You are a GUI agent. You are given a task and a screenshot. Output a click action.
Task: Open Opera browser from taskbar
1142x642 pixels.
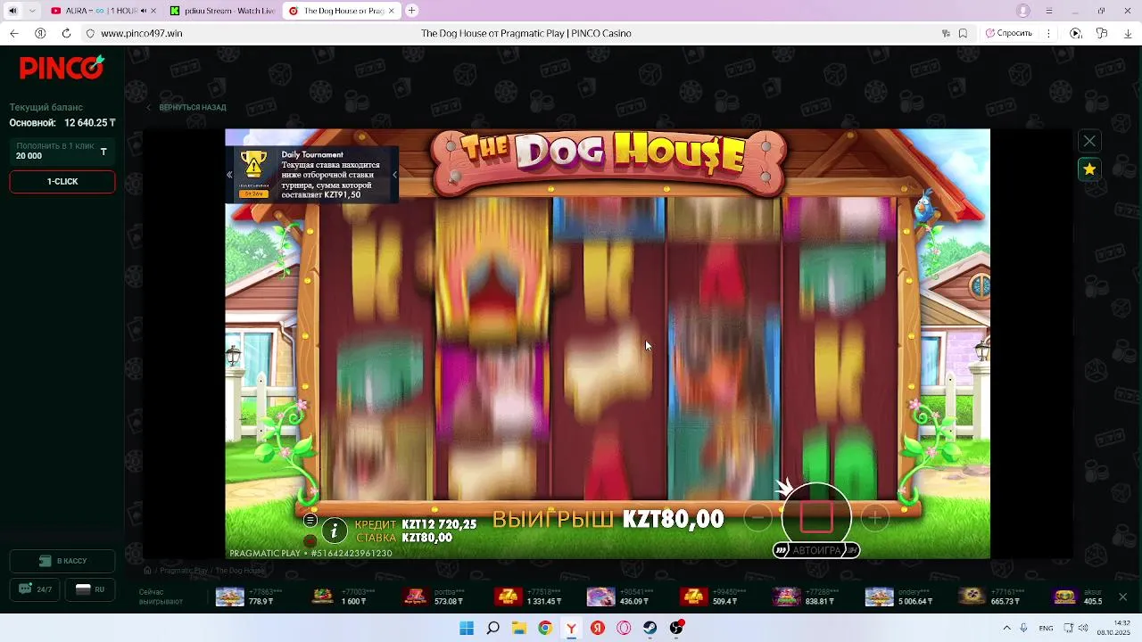click(624, 628)
